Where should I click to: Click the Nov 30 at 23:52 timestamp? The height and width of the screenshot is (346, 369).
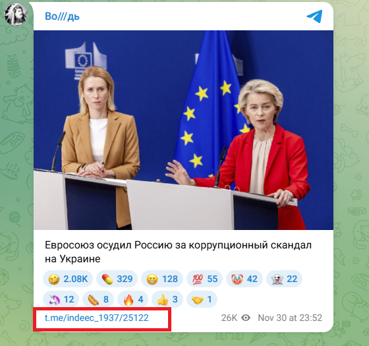290,318
